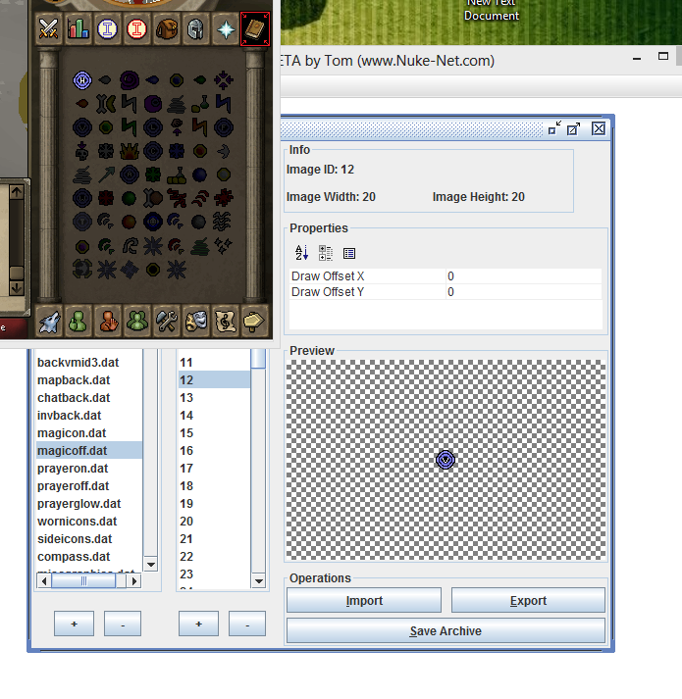
Task: Open the inventory backpack tab
Action: (167, 29)
